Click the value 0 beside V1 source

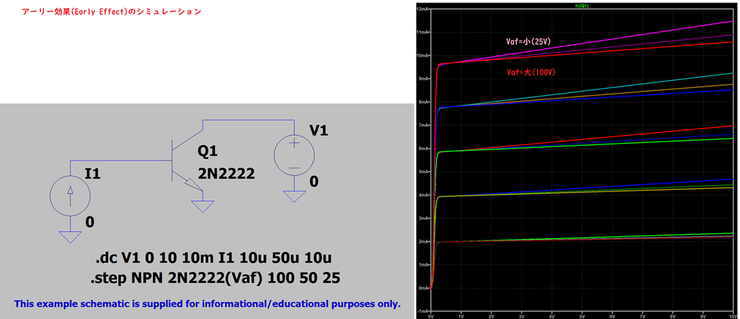pyautogui.click(x=314, y=181)
